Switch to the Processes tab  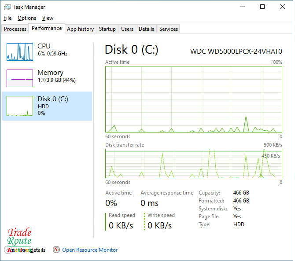click(x=15, y=29)
